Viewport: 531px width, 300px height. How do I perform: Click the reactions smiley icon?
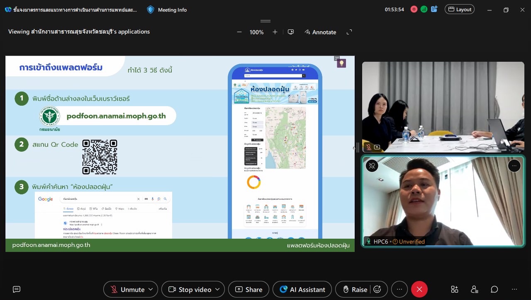click(x=377, y=289)
